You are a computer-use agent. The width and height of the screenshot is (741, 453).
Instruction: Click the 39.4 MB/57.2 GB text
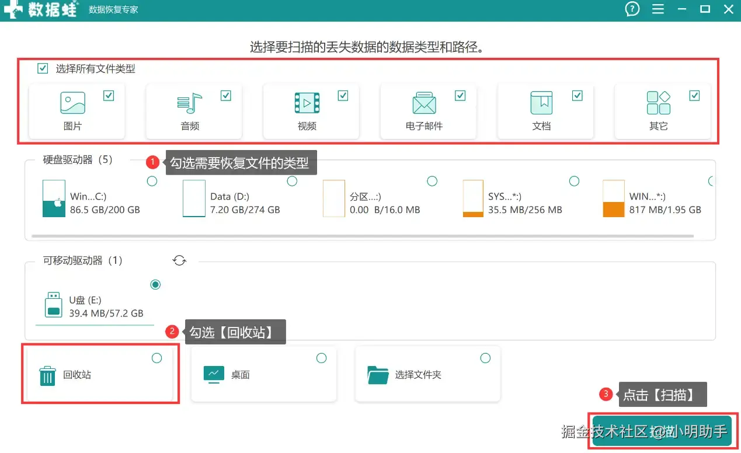(106, 313)
